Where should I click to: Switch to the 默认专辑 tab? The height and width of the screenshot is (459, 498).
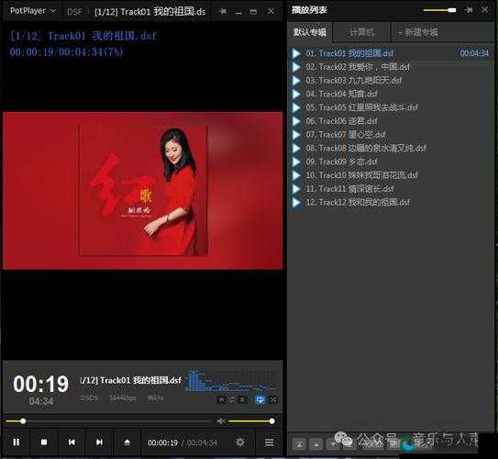pyautogui.click(x=310, y=32)
